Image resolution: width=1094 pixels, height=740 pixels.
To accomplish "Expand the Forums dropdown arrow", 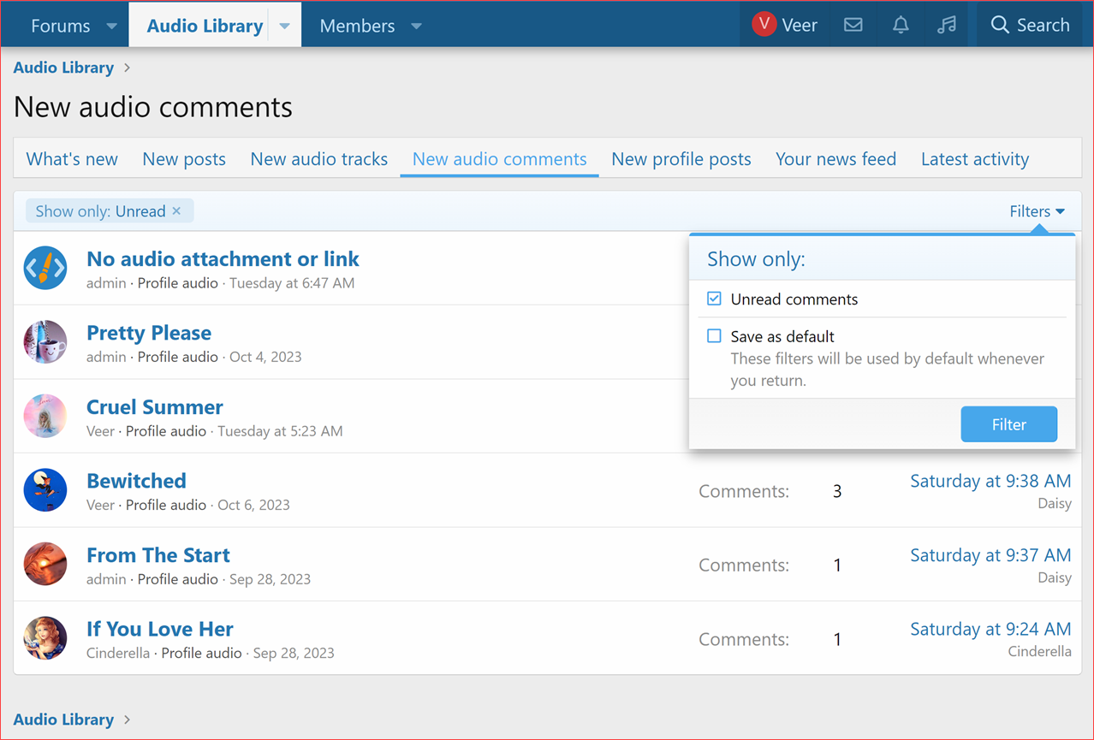I will [x=111, y=26].
